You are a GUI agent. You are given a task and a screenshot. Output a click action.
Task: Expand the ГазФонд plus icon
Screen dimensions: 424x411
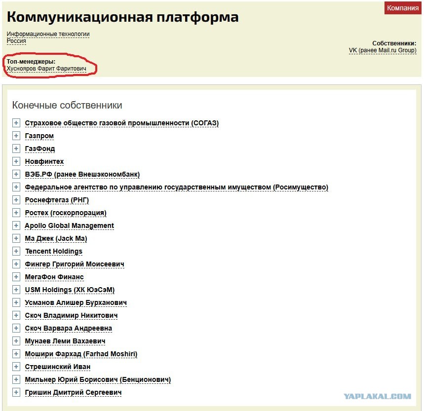(x=16, y=149)
